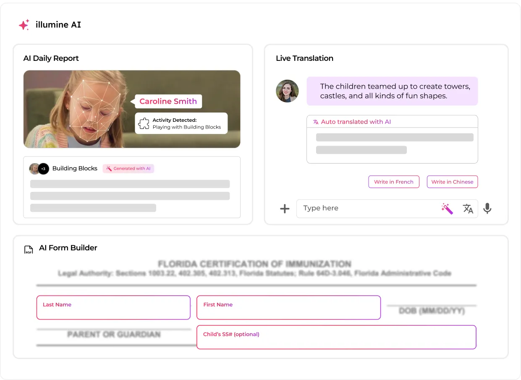This screenshot has height=380, width=521.
Task: Click the illumine AI sparkle logo
Action: (x=24, y=25)
